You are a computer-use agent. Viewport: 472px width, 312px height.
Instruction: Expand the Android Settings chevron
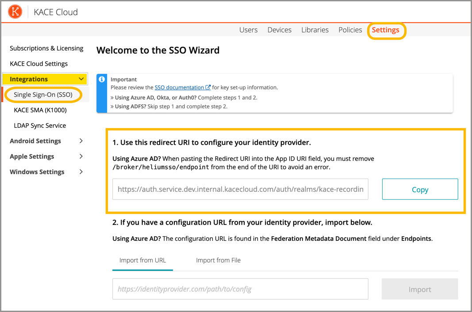(x=81, y=141)
